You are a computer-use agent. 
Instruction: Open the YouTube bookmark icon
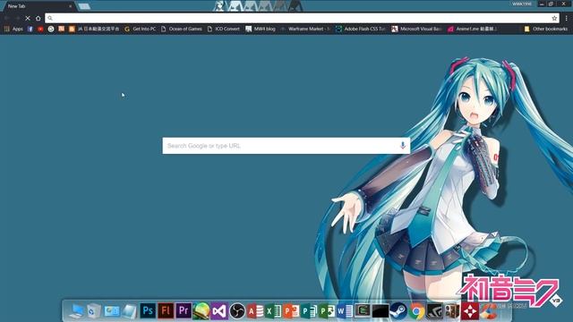(40, 29)
